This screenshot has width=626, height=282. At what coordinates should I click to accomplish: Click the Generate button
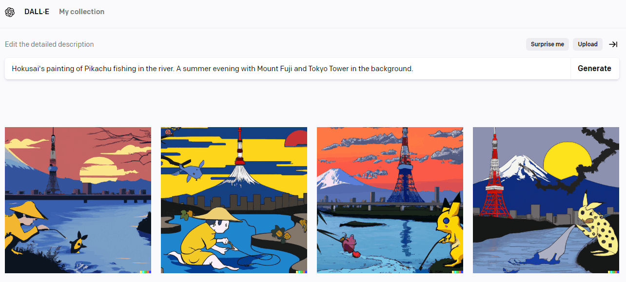pyautogui.click(x=594, y=69)
